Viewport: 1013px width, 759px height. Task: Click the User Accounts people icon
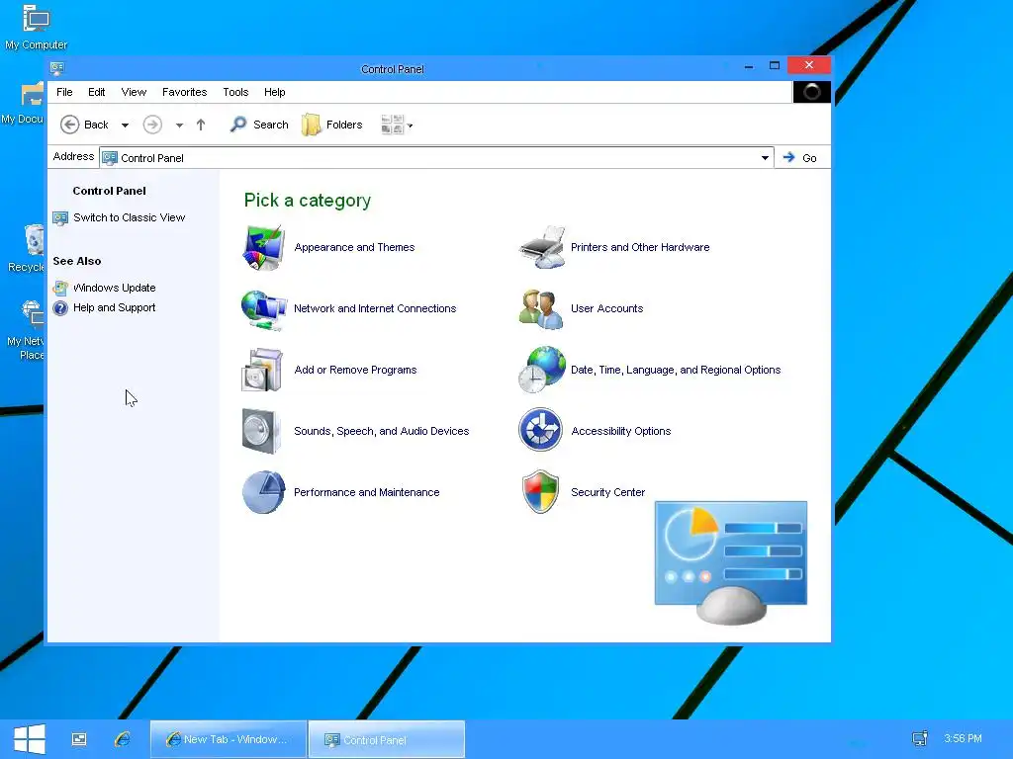click(x=541, y=309)
